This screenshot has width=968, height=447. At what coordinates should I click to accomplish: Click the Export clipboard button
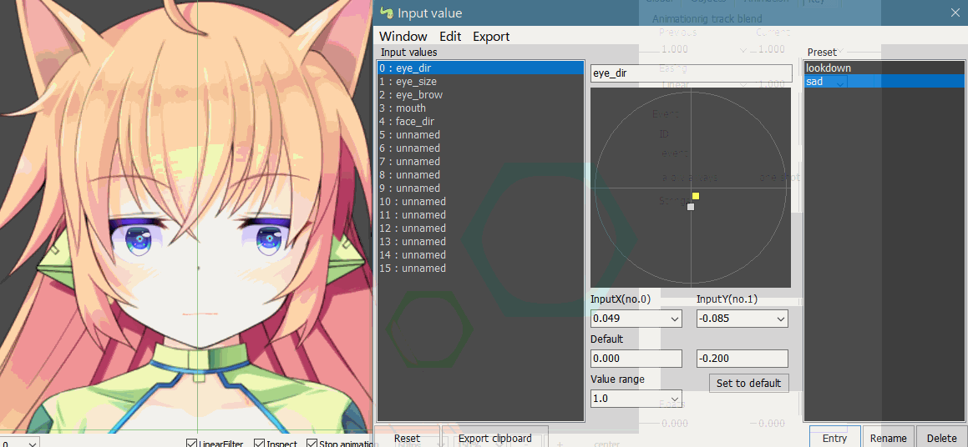pyautogui.click(x=495, y=437)
